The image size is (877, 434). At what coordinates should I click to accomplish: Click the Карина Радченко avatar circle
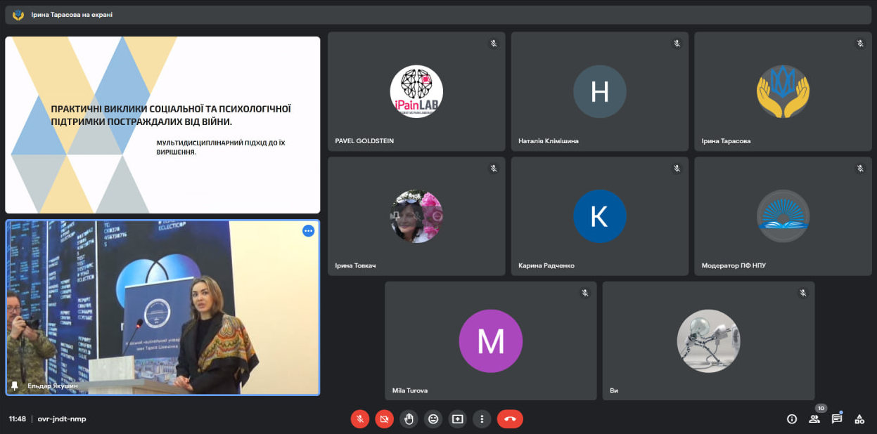click(x=599, y=216)
